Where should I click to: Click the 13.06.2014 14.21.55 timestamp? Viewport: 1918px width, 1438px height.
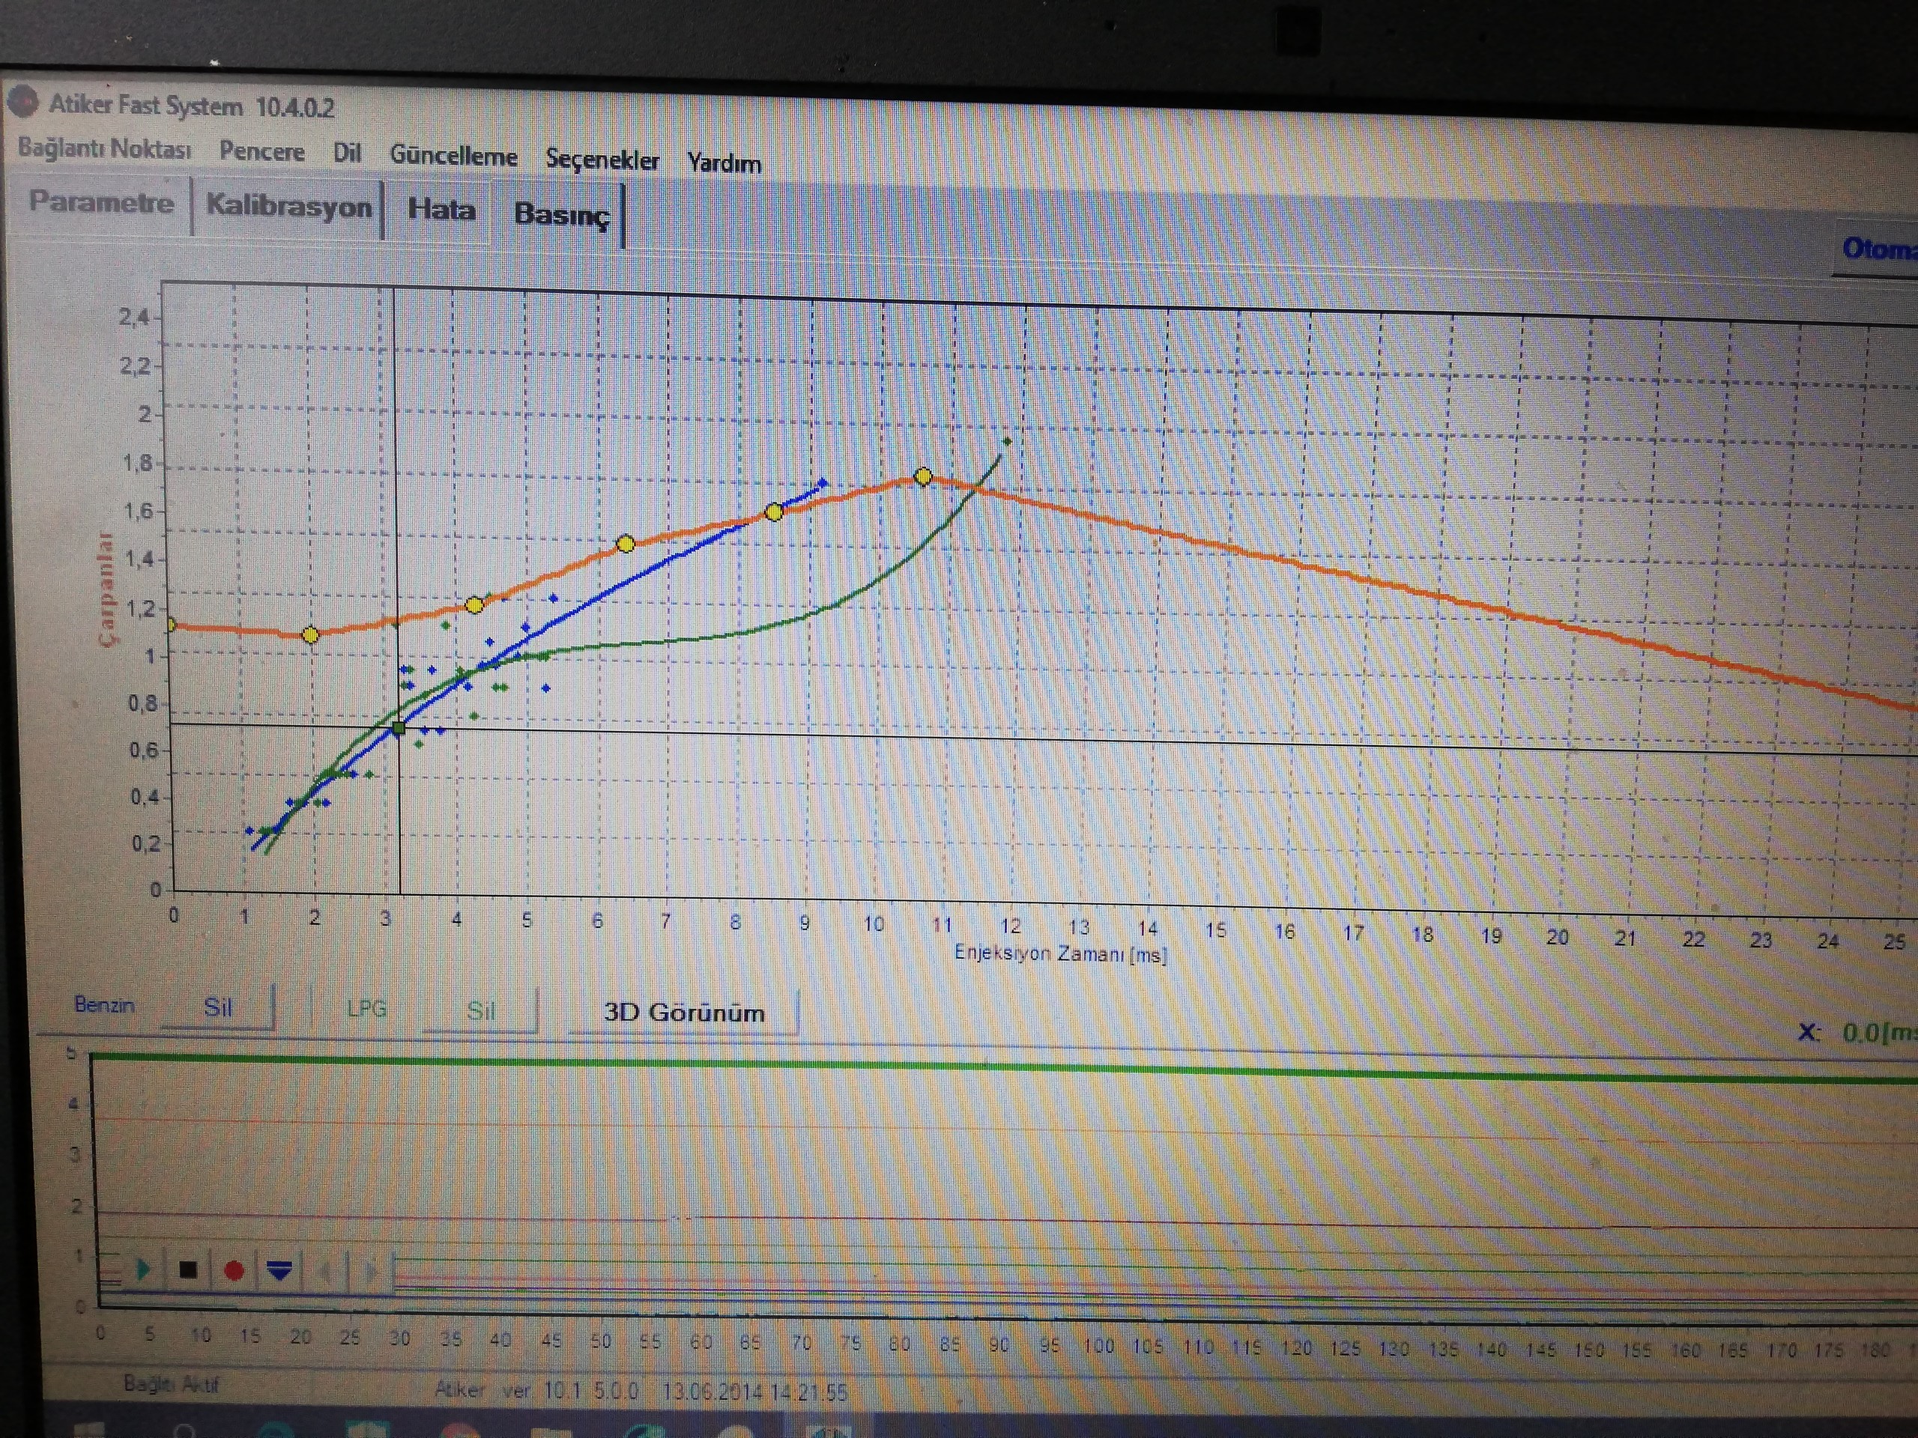(x=754, y=1392)
